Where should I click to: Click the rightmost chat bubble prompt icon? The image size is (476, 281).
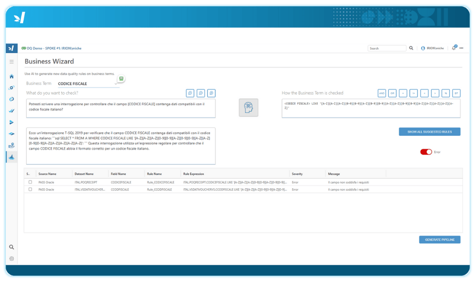click(211, 93)
